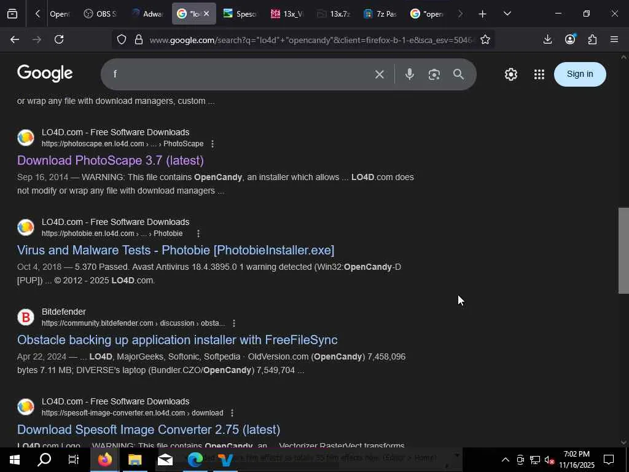
Task: Open Microsoft Edge from the taskbar
Action: pyautogui.click(x=195, y=460)
